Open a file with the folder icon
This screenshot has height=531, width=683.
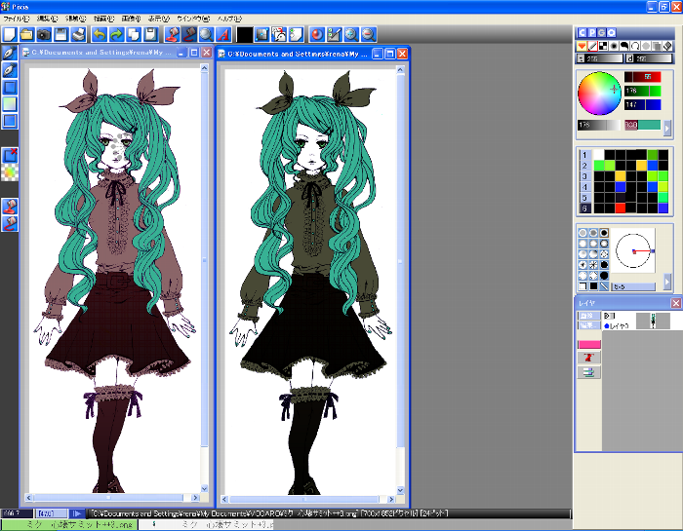click(x=26, y=34)
